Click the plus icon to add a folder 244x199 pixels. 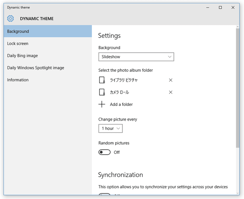(x=102, y=104)
